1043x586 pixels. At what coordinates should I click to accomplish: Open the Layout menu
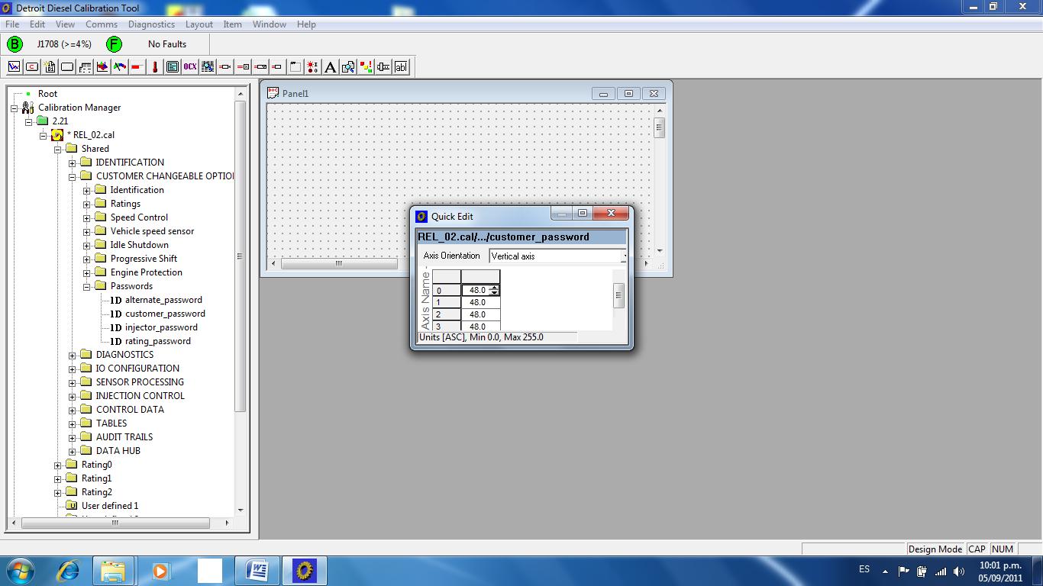coord(199,24)
